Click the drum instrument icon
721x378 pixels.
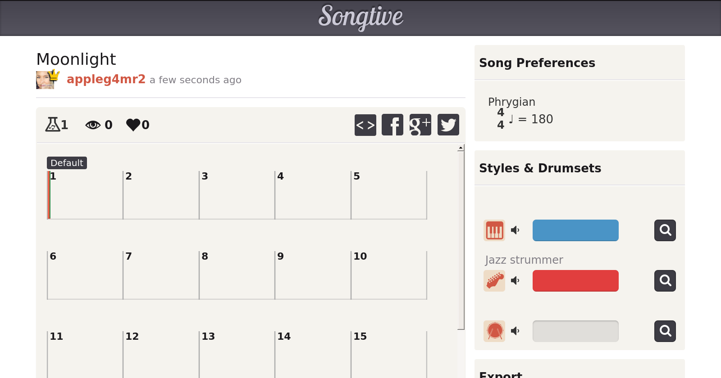click(494, 331)
